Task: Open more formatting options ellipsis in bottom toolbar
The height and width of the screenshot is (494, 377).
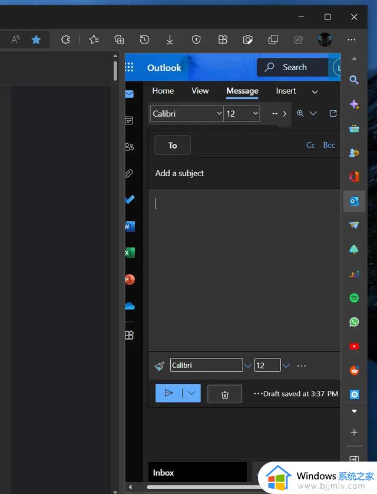Action: pyautogui.click(x=301, y=365)
